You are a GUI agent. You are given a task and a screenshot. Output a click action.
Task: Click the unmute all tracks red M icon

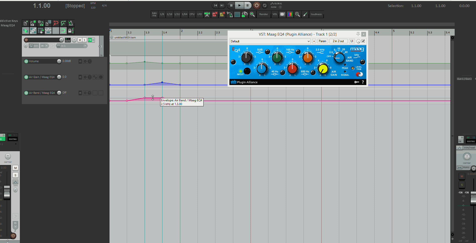click(x=215, y=14)
